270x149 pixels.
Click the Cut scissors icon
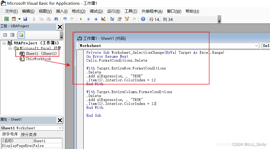(34, 19)
